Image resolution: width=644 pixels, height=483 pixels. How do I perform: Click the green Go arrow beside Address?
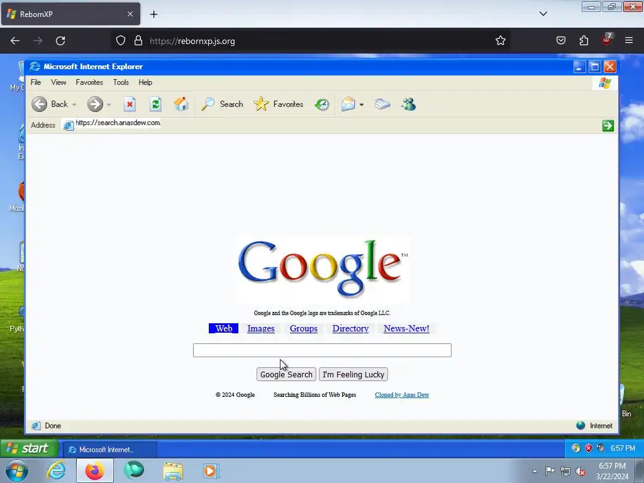pos(608,126)
